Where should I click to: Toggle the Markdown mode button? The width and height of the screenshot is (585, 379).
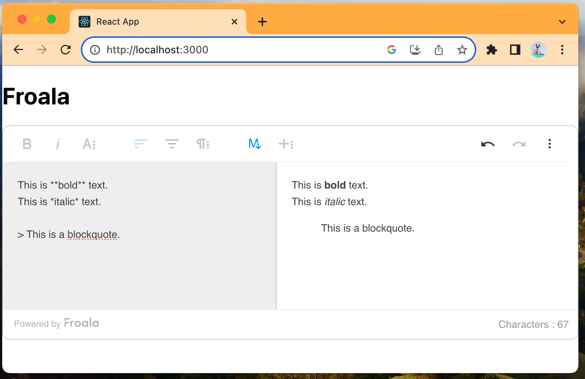click(255, 144)
